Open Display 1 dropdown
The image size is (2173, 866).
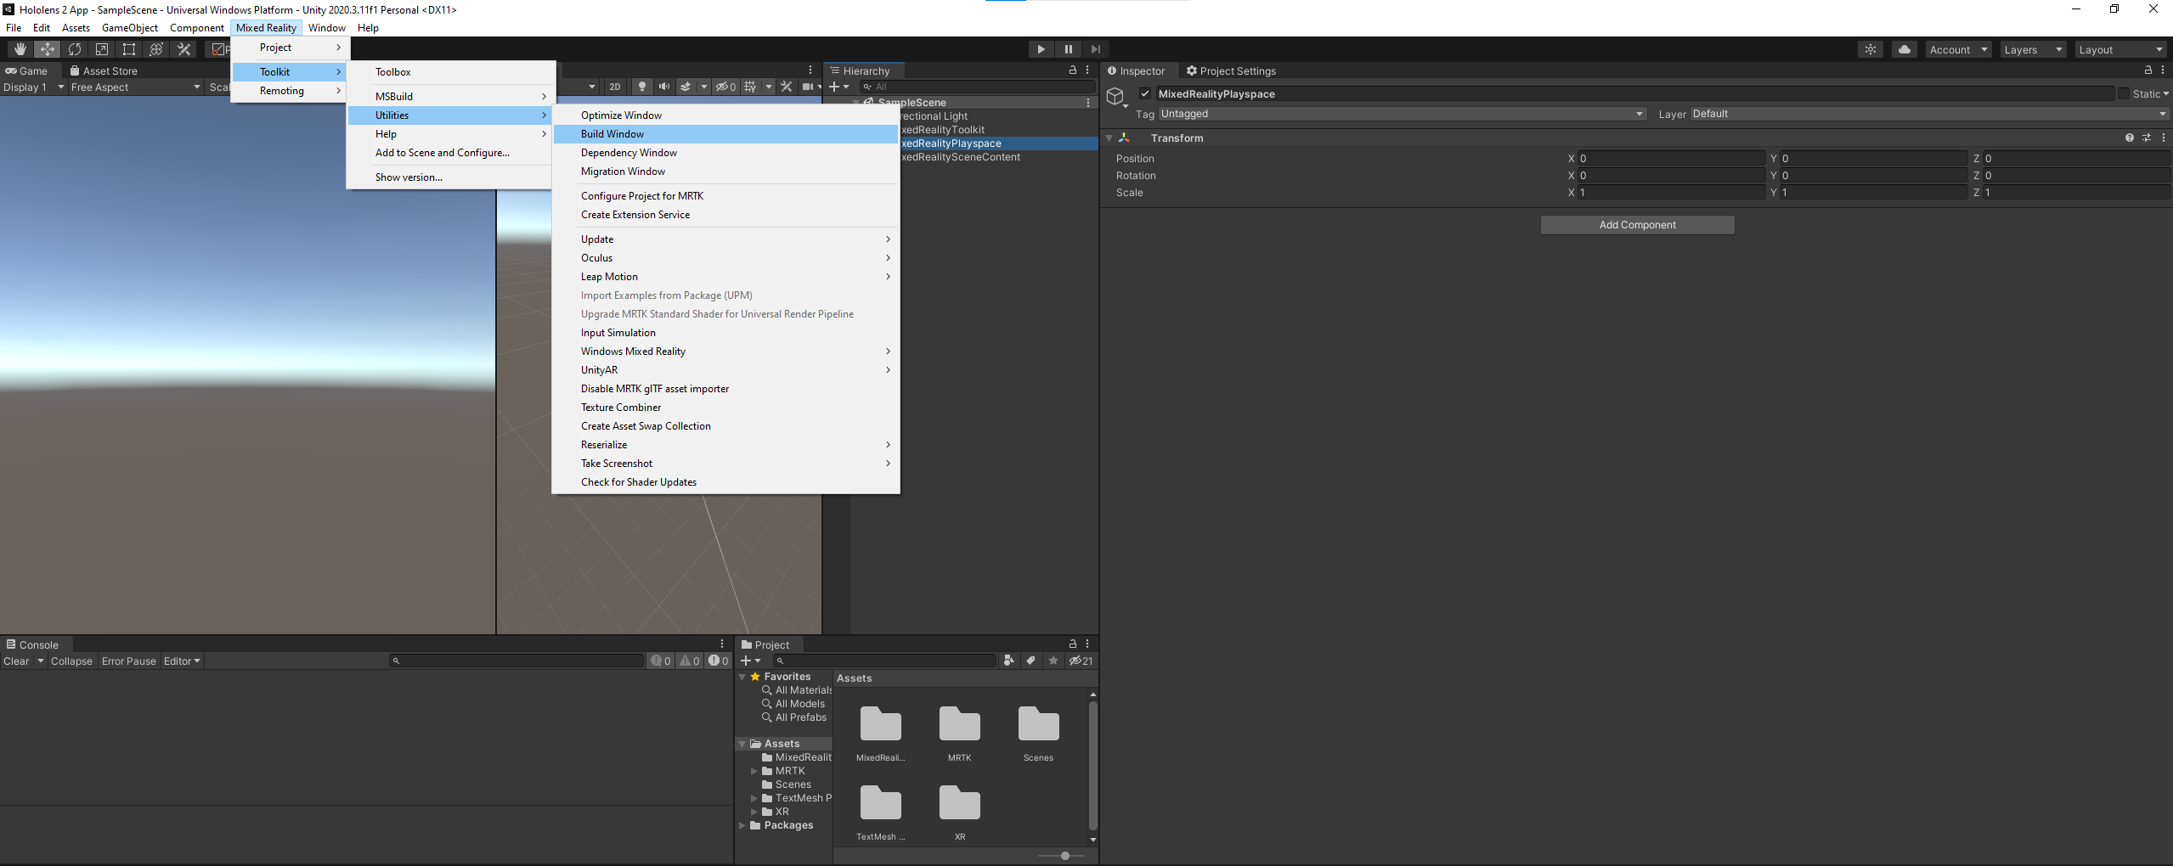(x=33, y=87)
